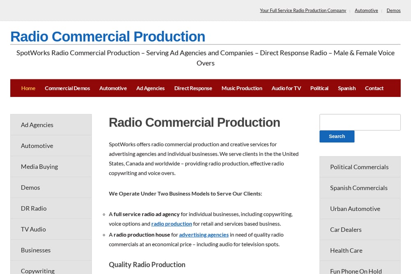Go to the Contact page
The image size is (411, 274).
tap(374, 88)
